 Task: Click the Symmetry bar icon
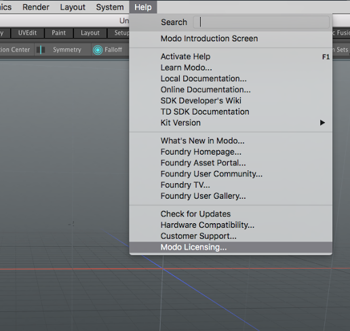[41, 50]
